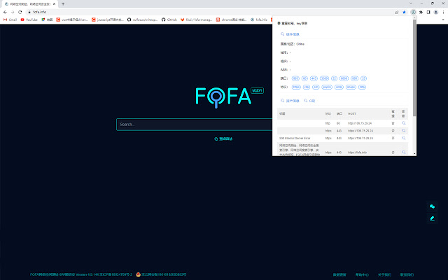Click the ICP registration number in footer
The height and width of the screenshot is (280, 448).
click(115, 274)
